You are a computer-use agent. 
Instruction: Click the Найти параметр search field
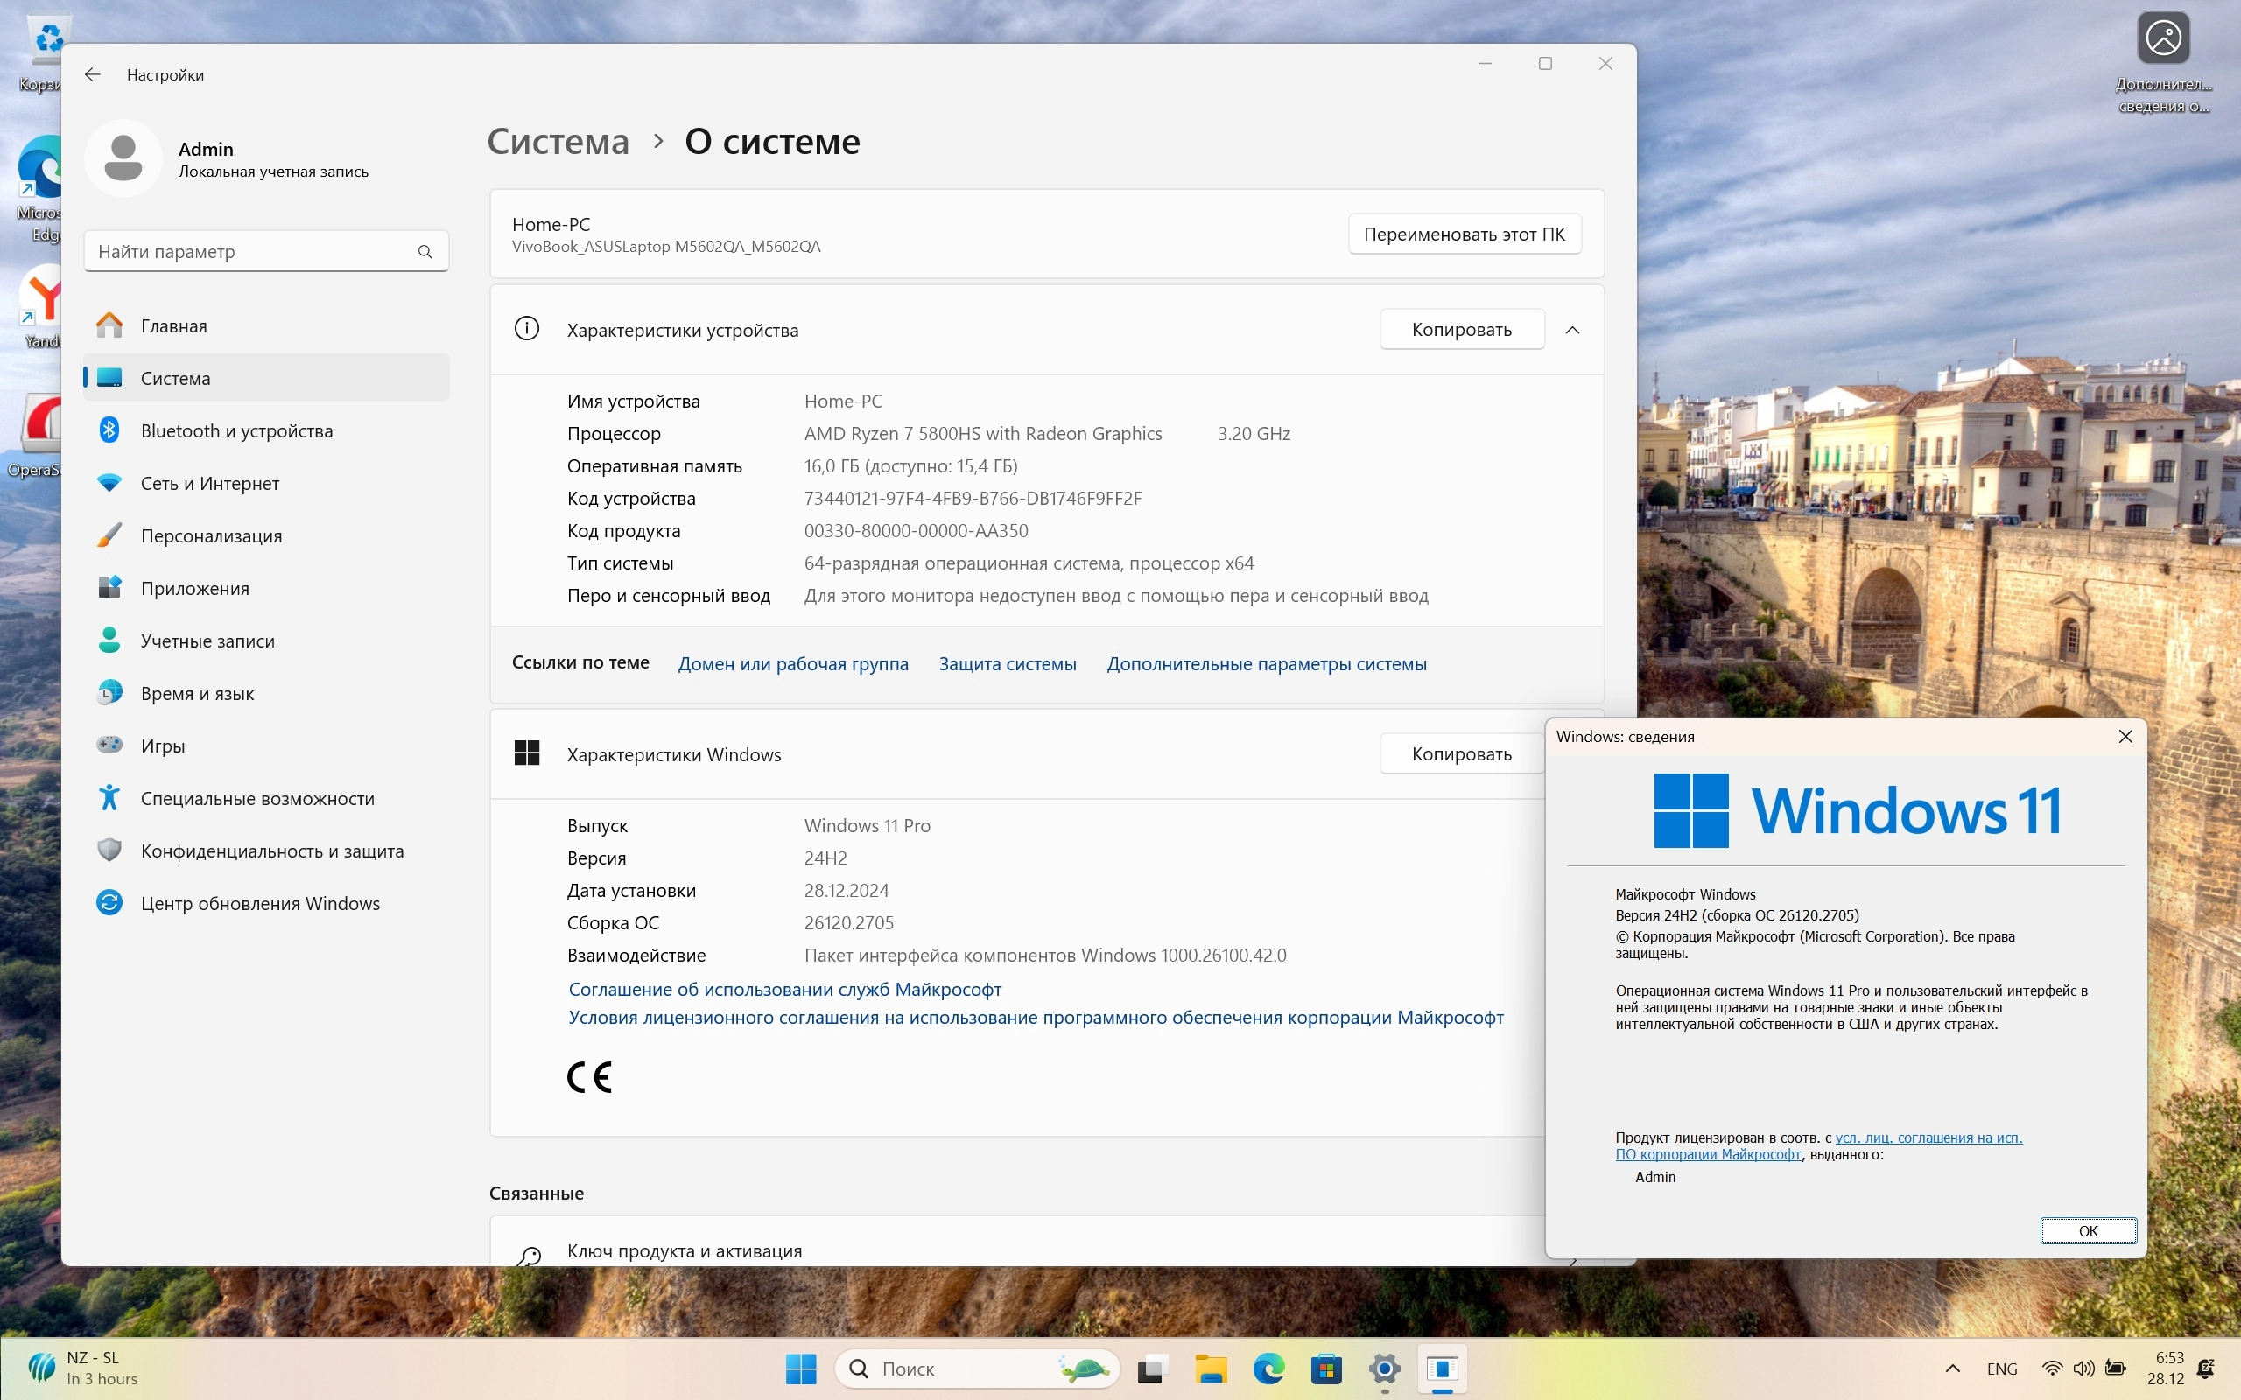click(x=250, y=252)
